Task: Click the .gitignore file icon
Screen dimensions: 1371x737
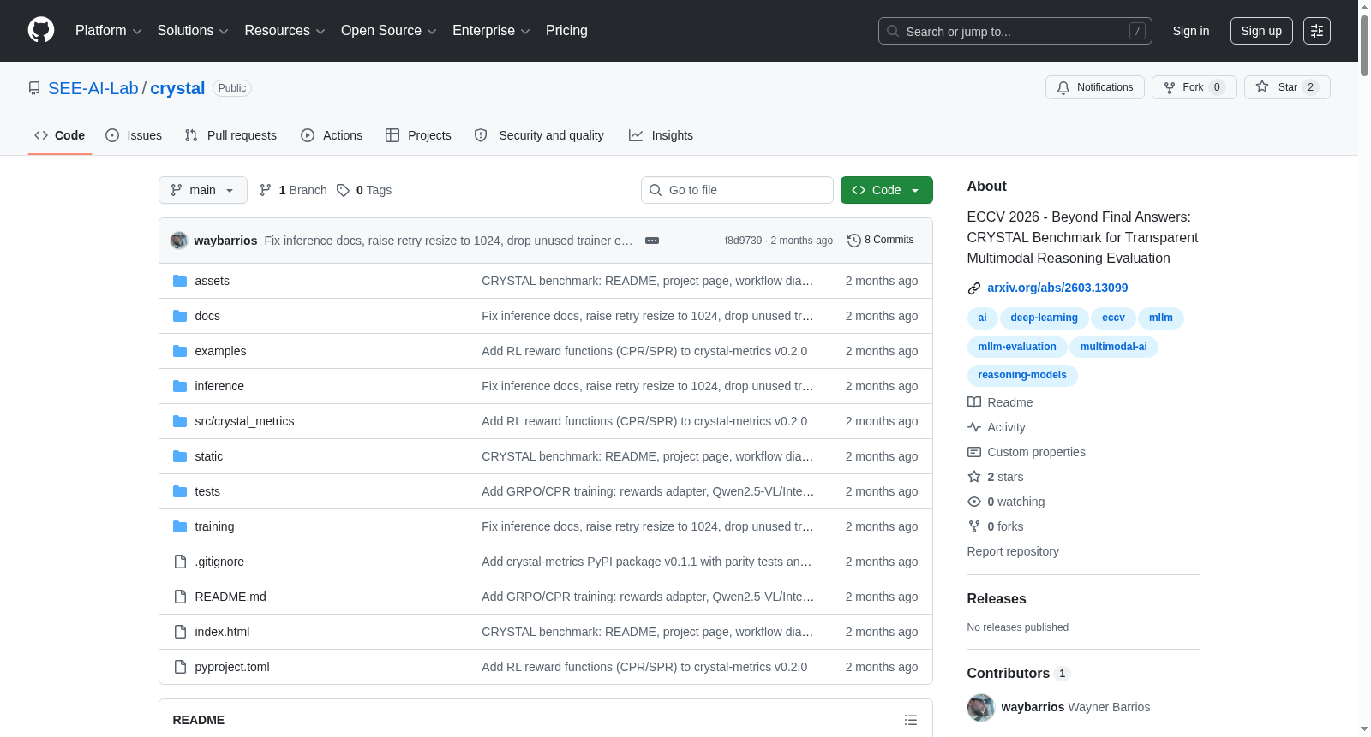Action: click(180, 562)
